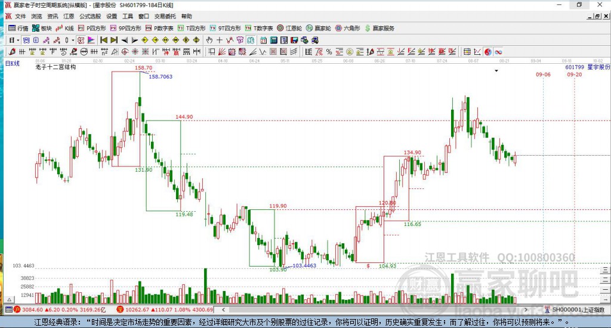Screen dimensions: 611x328
Task: Click the right arrow of the horizontal scrollbar
Action: point(526,310)
